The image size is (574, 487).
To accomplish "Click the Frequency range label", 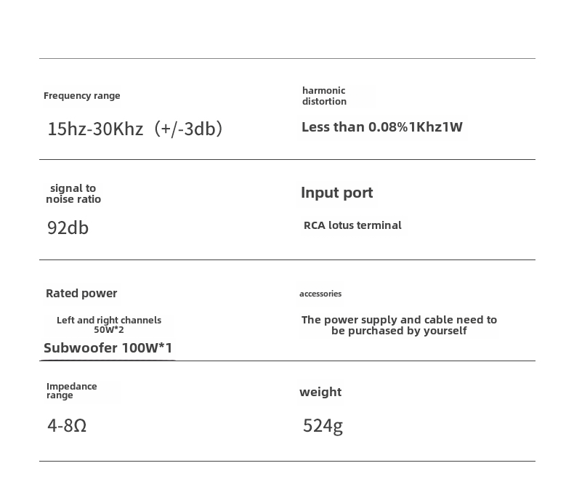I will point(82,96).
